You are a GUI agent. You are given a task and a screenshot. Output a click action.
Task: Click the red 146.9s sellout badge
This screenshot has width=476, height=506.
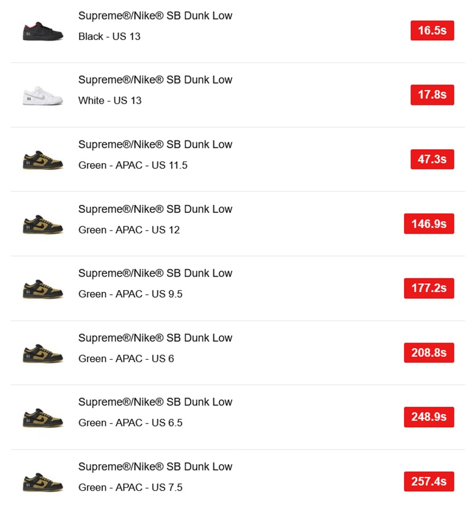428,223
